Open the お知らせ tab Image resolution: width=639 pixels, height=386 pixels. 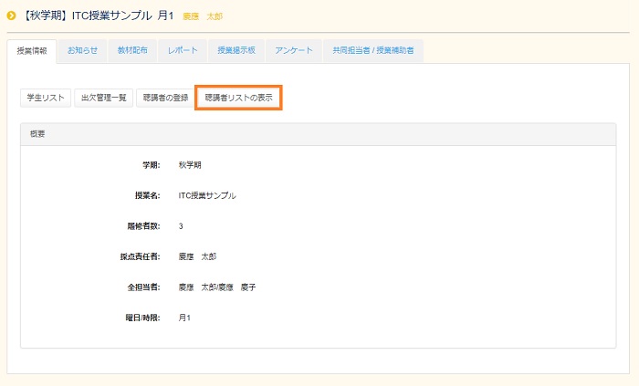(82, 51)
